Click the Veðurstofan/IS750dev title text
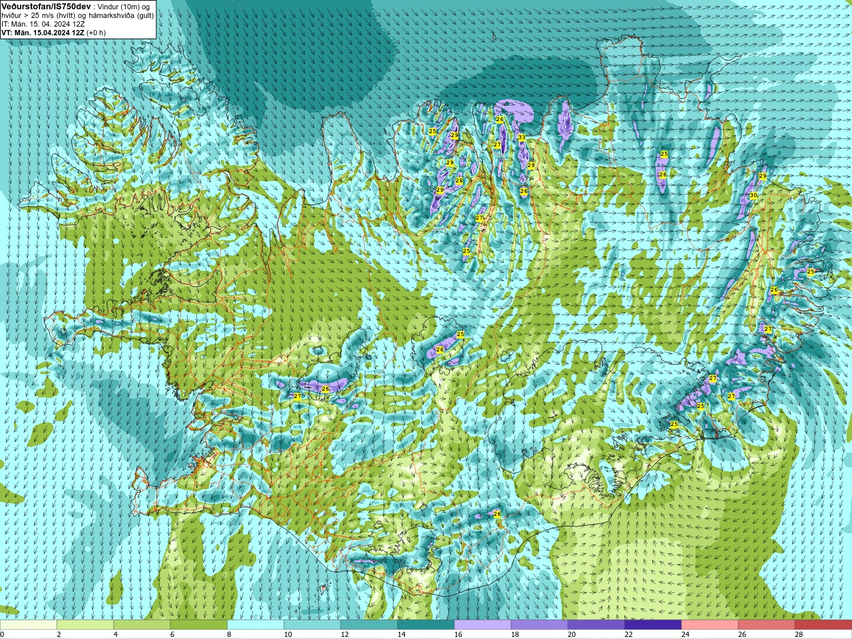852x639 pixels. (x=46, y=6)
